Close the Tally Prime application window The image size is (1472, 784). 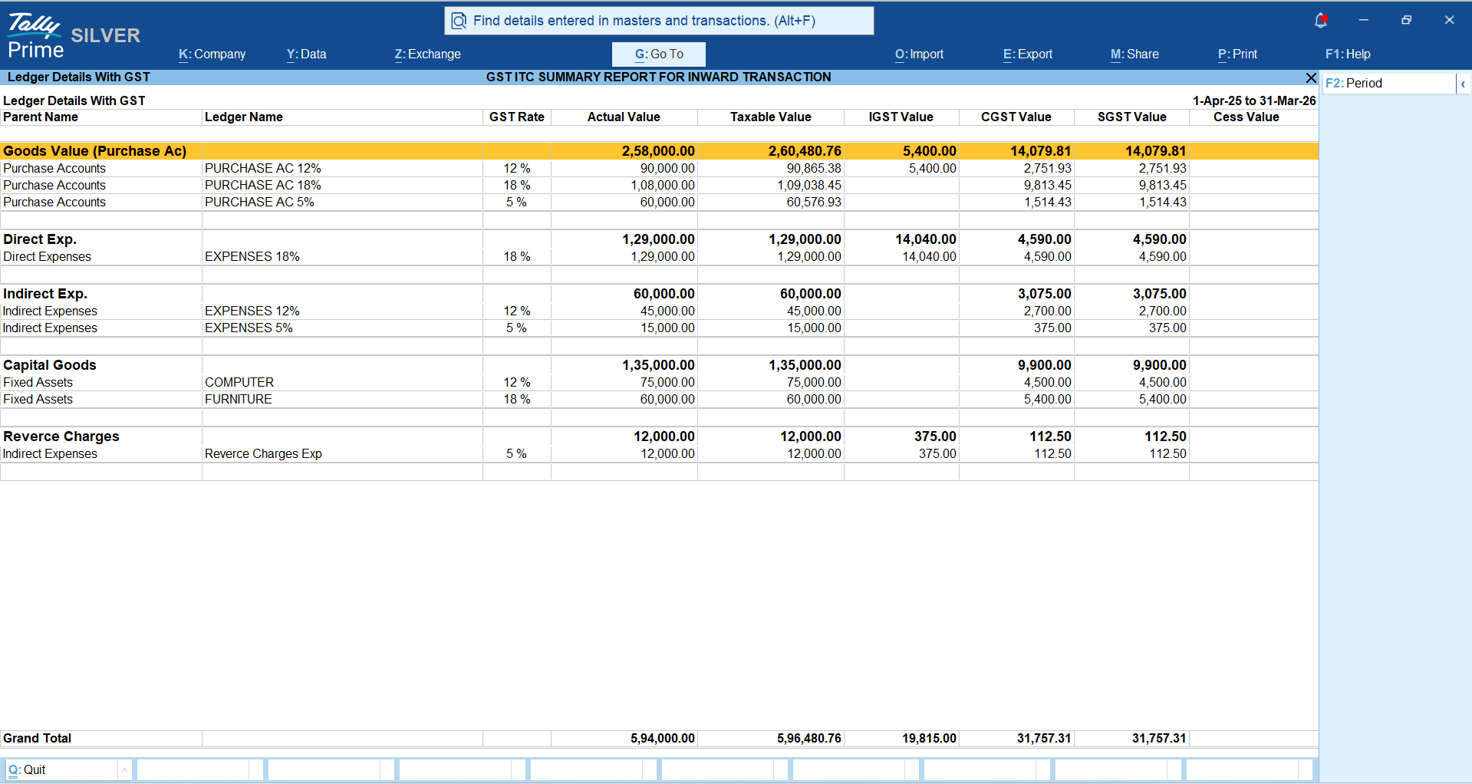[x=1449, y=21]
